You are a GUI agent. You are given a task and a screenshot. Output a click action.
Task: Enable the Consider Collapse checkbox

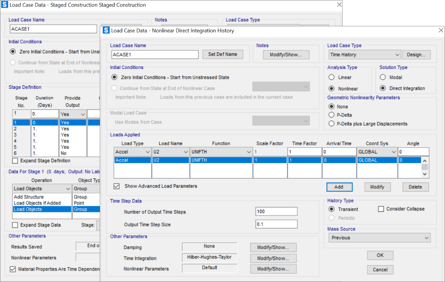tap(381, 209)
